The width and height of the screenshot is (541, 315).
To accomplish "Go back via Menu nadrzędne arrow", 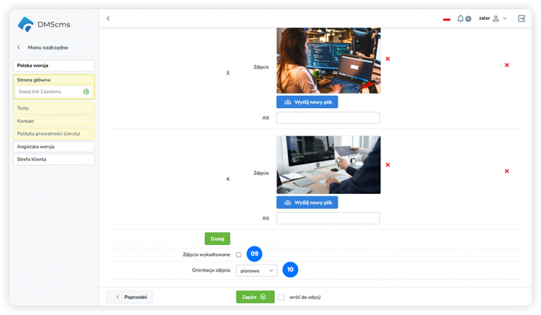I will coord(18,47).
